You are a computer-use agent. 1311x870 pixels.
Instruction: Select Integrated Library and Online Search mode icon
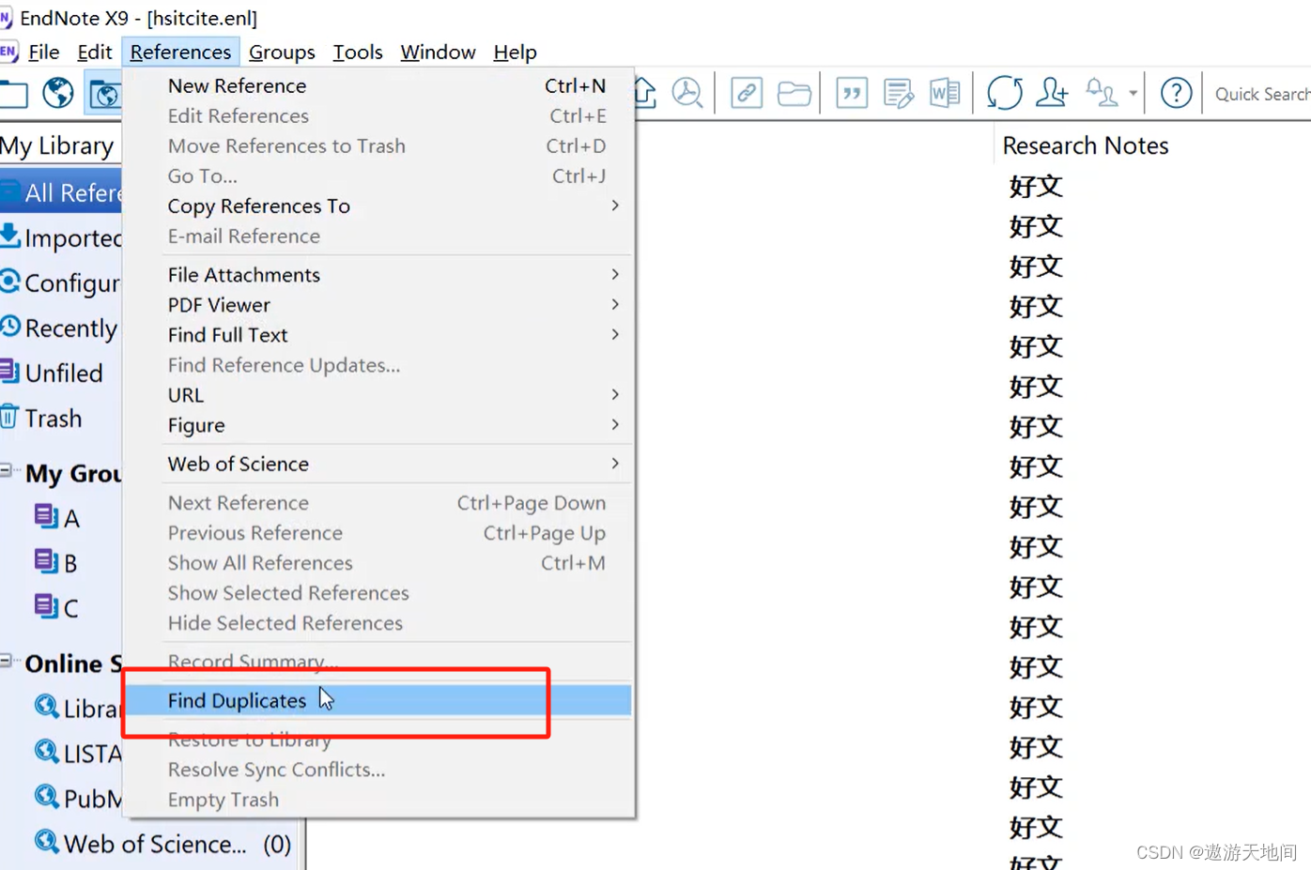point(103,94)
